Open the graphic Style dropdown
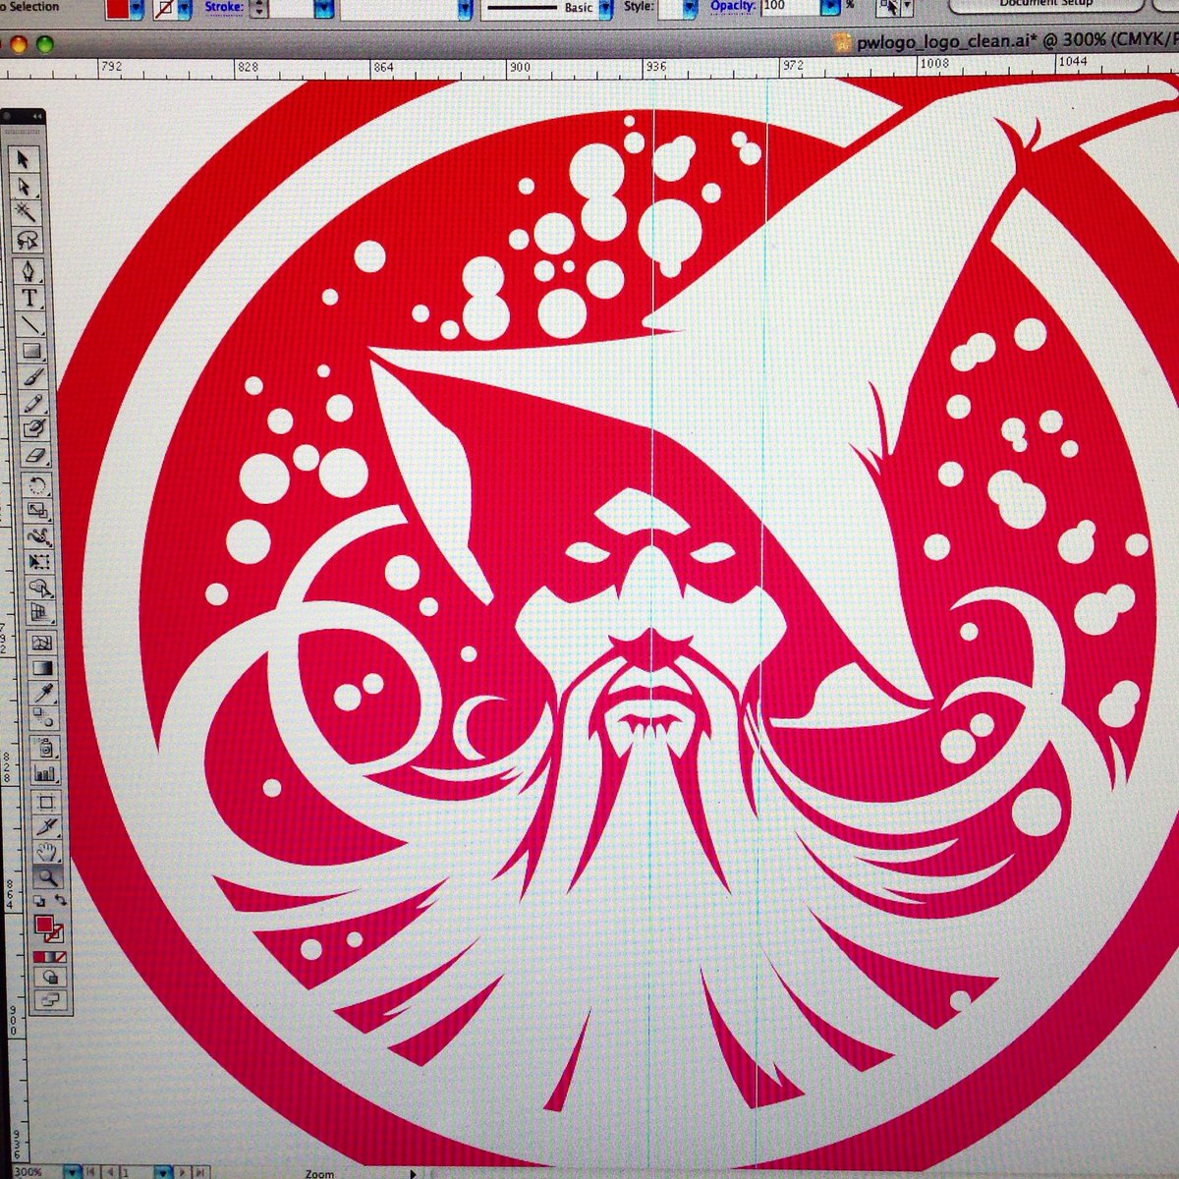Image resolution: width=1179 pixels, height=1179 pixels. (690, 8)
